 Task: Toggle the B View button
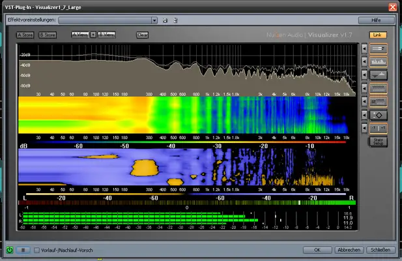(106, 35)
